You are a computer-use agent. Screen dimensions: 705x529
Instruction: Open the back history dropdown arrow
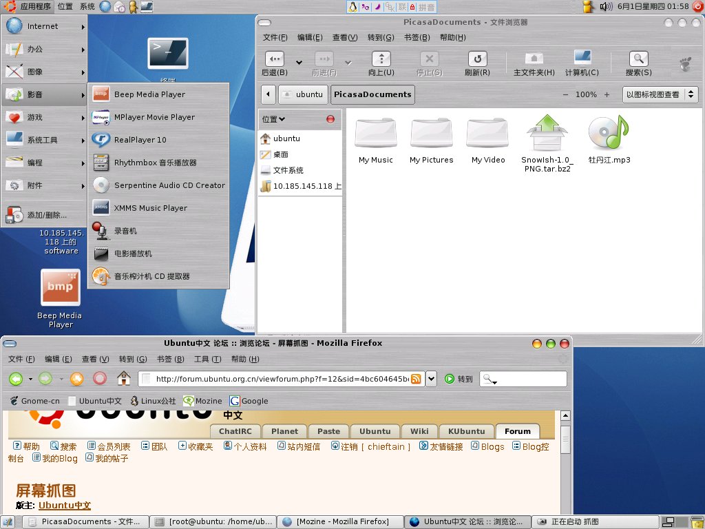299,63
